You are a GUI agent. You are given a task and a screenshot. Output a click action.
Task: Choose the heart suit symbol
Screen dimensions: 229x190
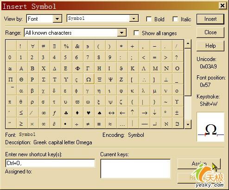[89, 113]
